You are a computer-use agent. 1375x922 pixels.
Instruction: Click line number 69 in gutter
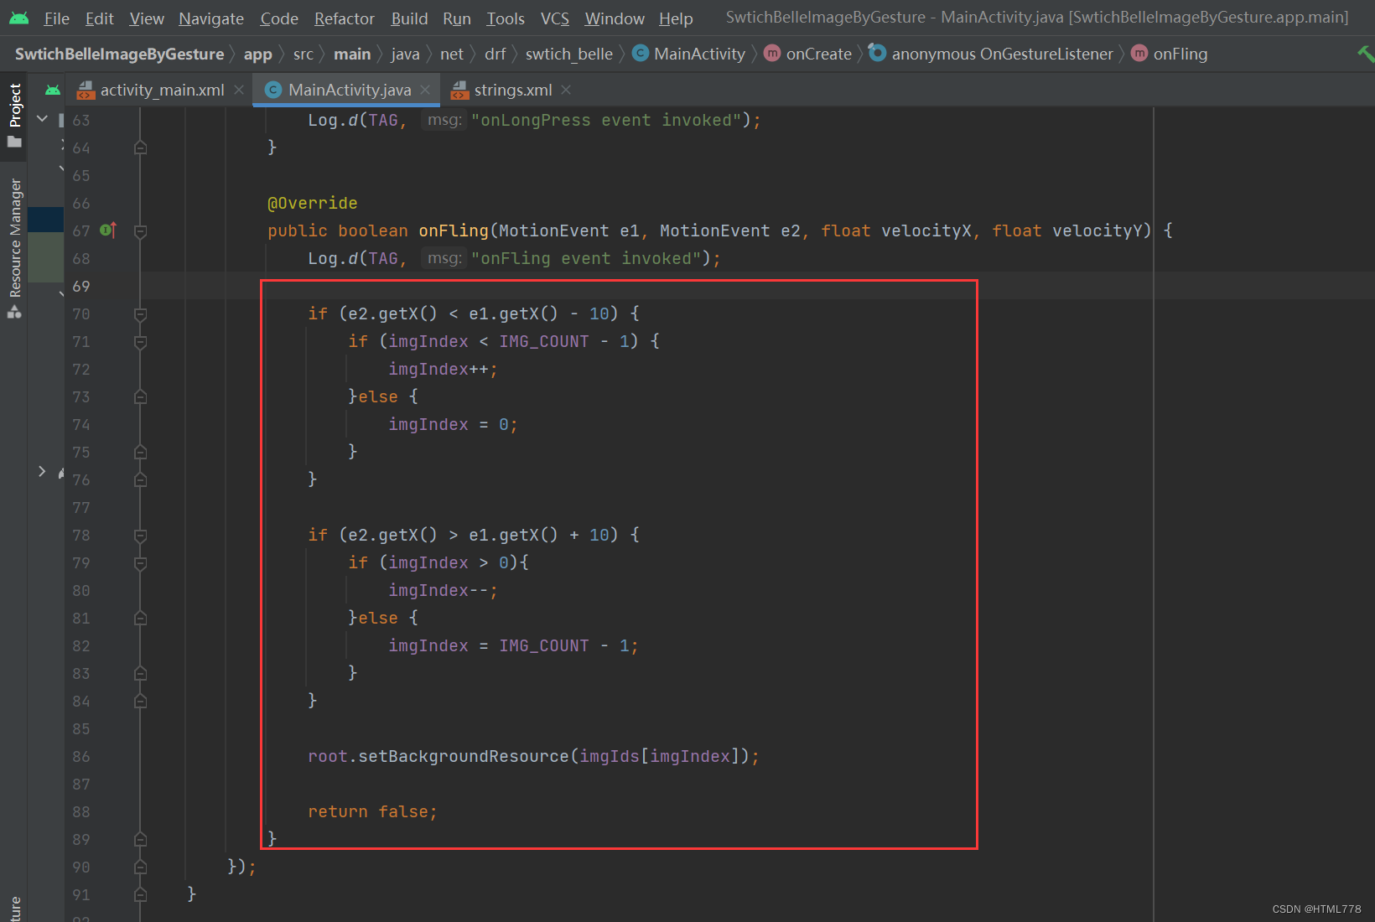(x=81, y=287)
